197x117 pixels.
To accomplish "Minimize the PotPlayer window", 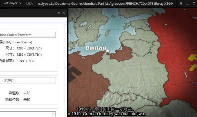I will coord(188,4).
